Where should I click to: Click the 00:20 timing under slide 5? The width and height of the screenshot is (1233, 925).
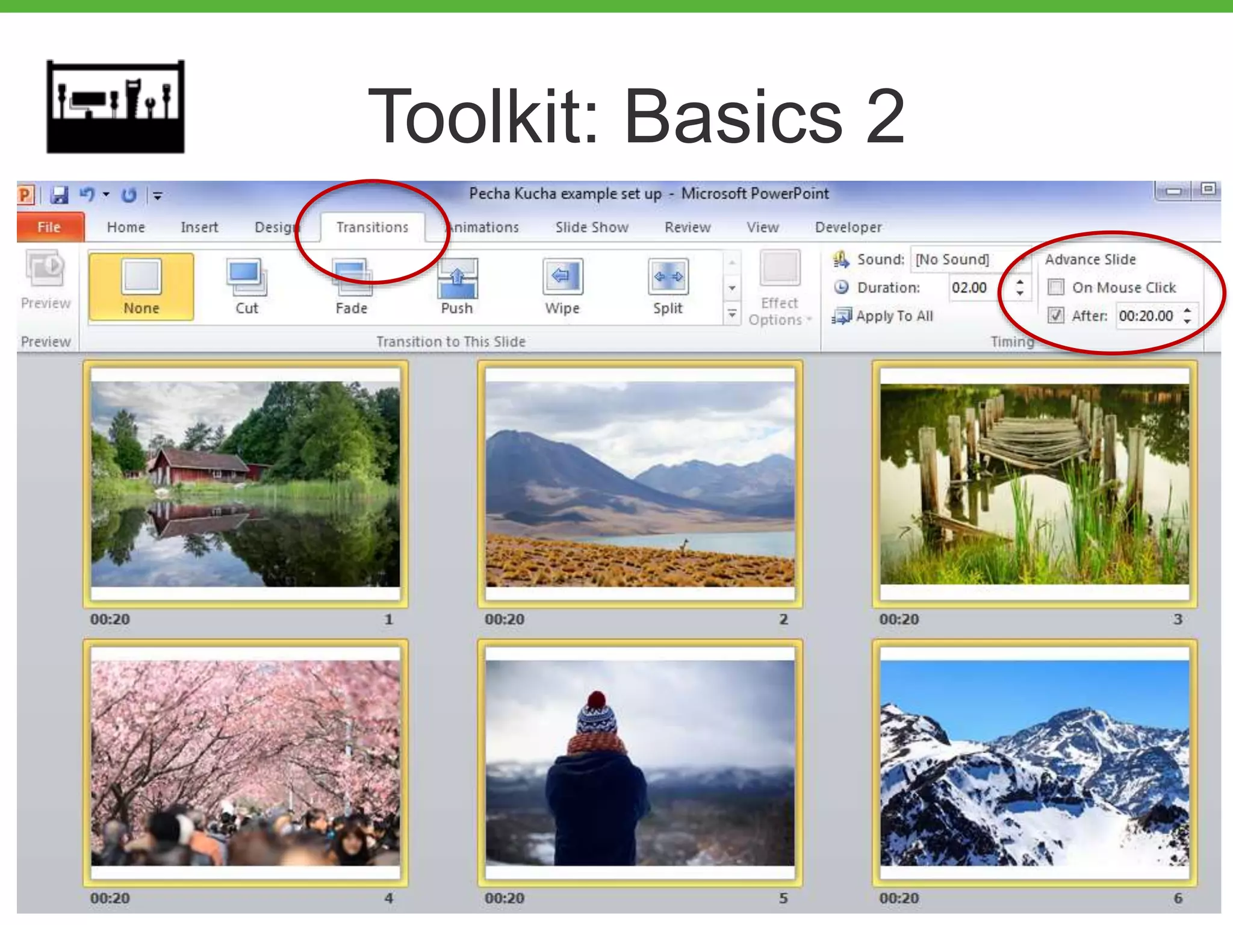(505, 898)
